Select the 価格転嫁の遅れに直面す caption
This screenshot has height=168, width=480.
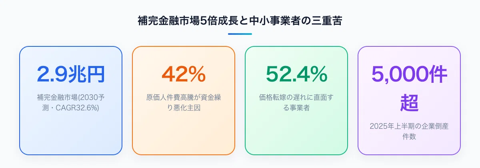296,97
